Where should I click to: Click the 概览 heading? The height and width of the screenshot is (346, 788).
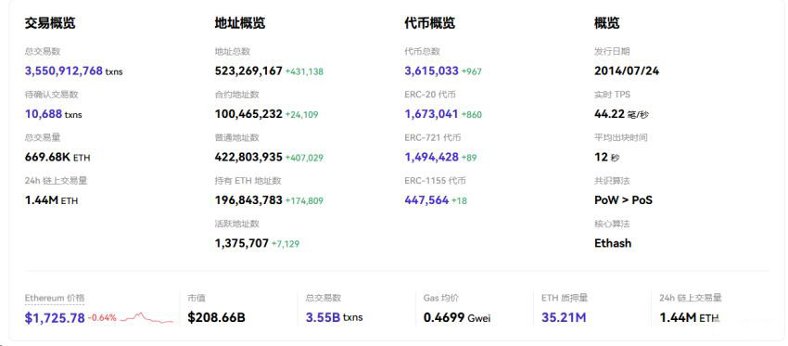607,23
